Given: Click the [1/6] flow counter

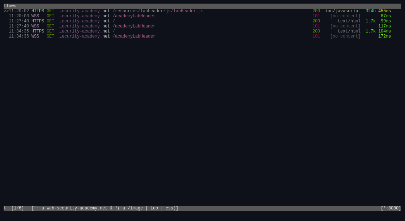Looking at the screenshot, I should pos(17,208).
